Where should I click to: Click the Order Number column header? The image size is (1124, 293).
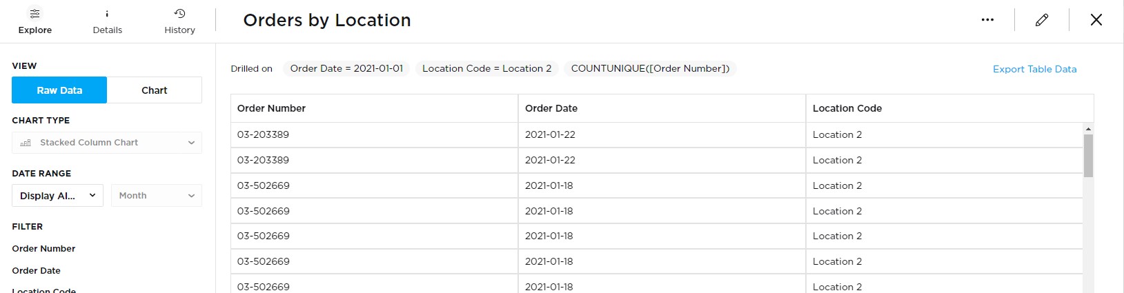click(x=271, y=108)
